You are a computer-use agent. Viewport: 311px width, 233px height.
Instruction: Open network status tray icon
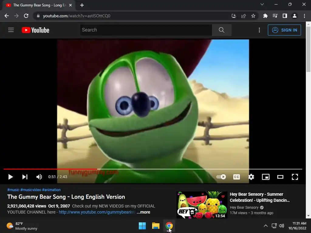[x=274, y=226]
